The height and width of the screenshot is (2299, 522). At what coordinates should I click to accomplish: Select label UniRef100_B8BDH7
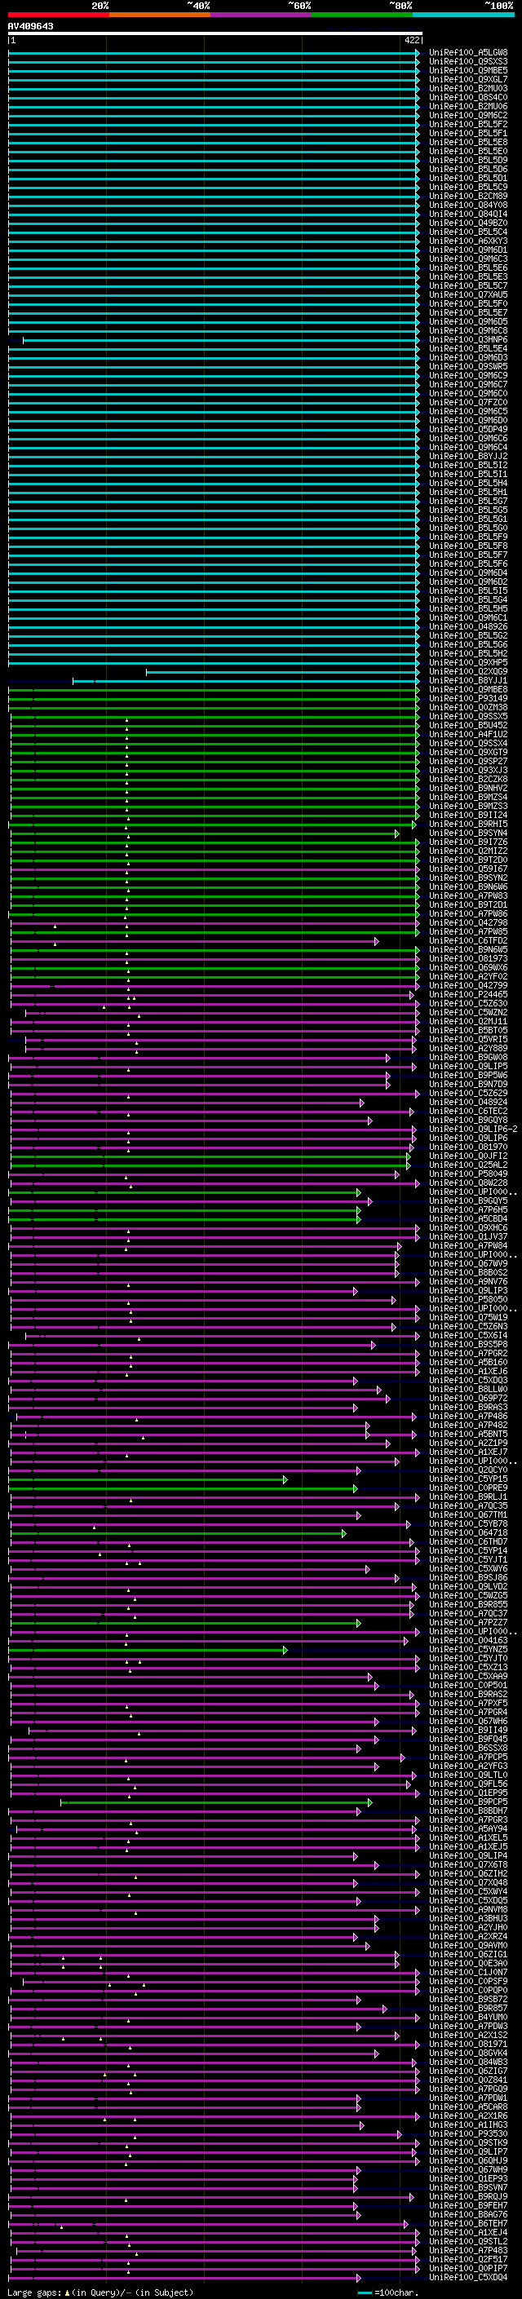468,1810
